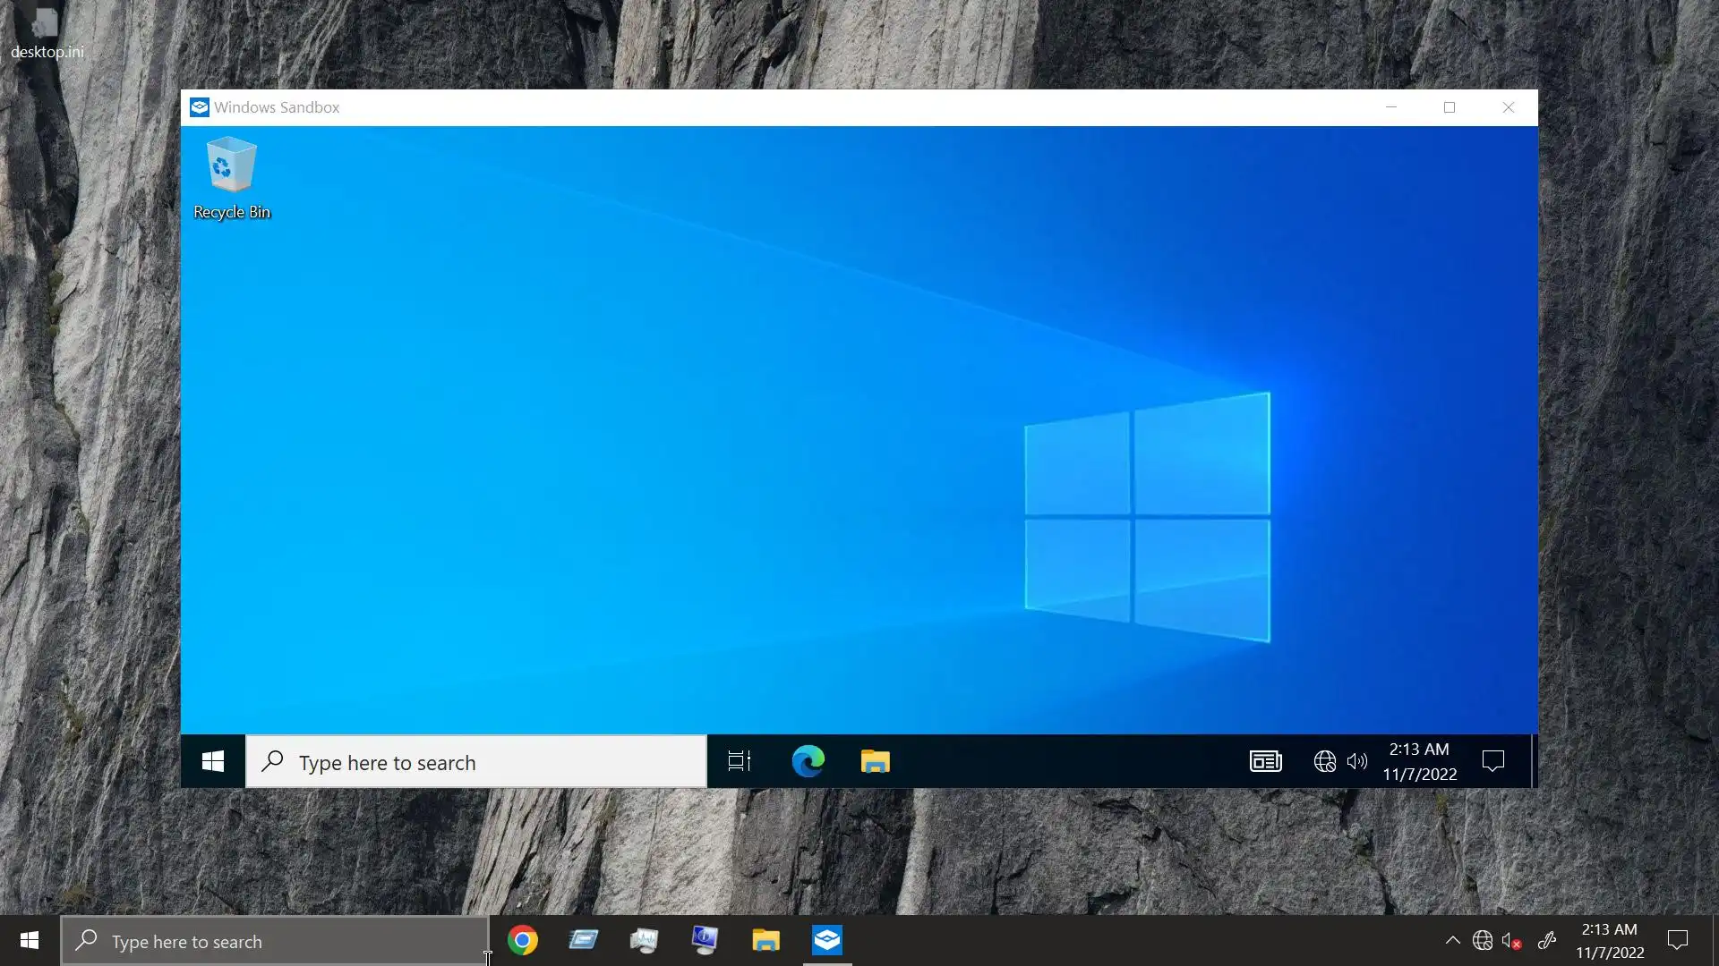Open Sandbox notification center
The width and height of the screenshot is (1719, 966).
coord(1492,761)
